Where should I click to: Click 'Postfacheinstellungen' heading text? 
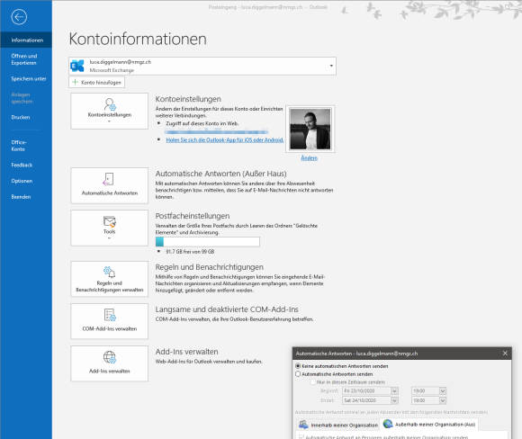point(193,216)
